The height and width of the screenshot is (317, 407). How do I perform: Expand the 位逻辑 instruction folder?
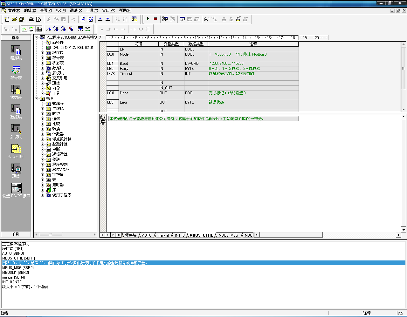43,109
